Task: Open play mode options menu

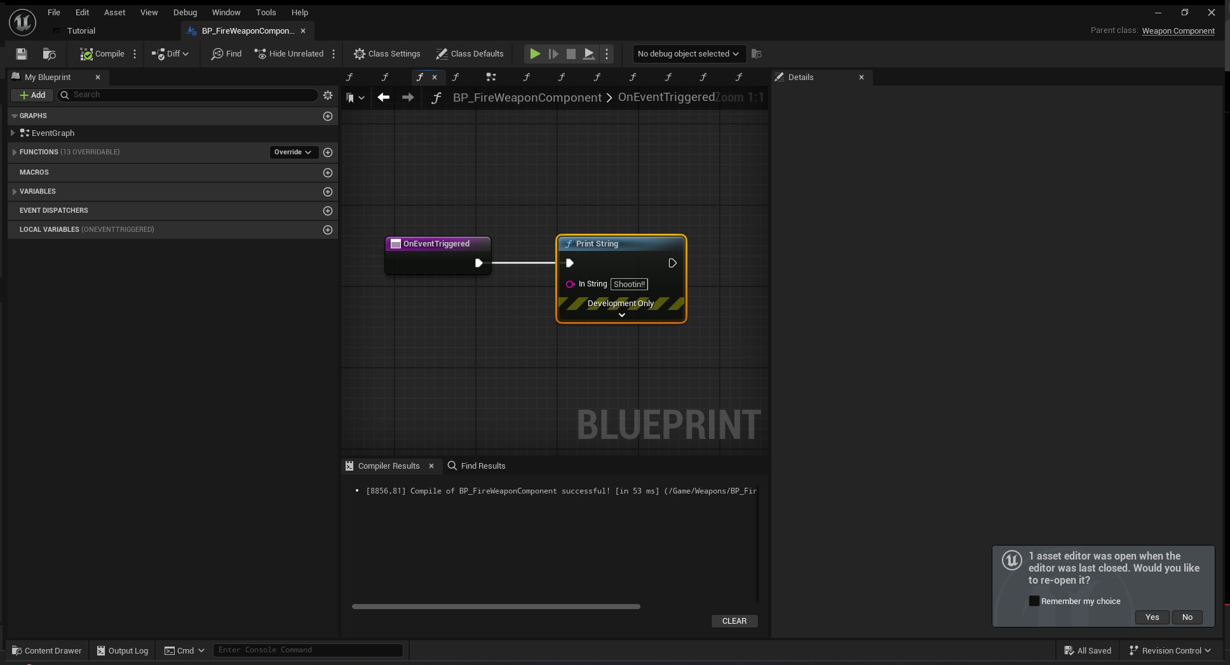Action: (x=607, y=54)
